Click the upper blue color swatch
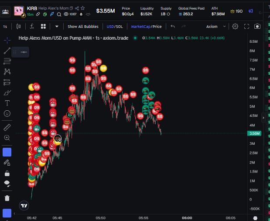This screenshot has width=270, height=221. pos(7,152)
